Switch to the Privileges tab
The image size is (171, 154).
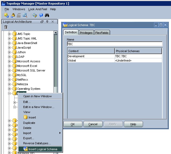pos(86,33)
